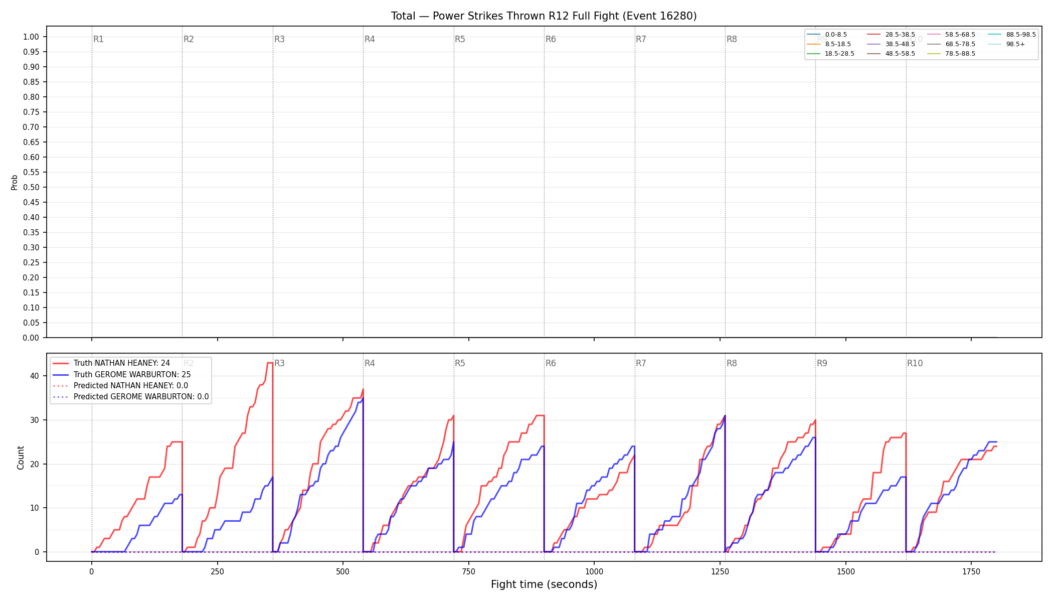Click the R5 round marker in bottom chart
The width and height of the screenshot is (1053, 602).
click(460, 363)
